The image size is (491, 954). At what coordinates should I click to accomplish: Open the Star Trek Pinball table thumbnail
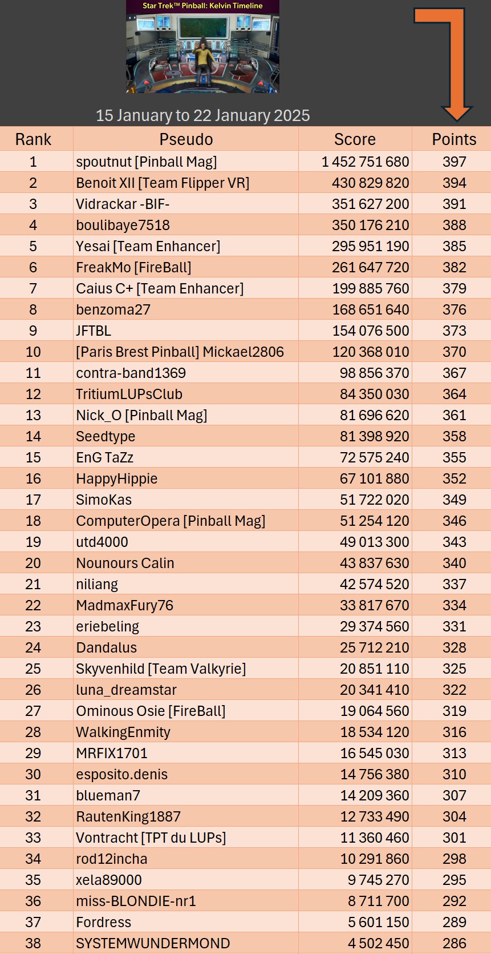[x=202, y=47]
